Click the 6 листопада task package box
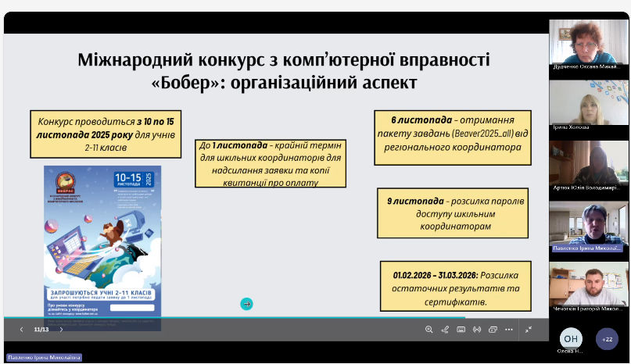The height and width of the screenshot is (364, 631). (x=453, y=137)
